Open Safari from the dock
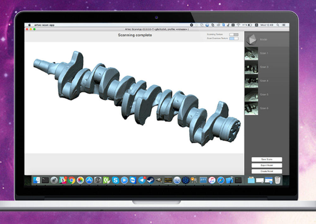 tap(221, 180)
